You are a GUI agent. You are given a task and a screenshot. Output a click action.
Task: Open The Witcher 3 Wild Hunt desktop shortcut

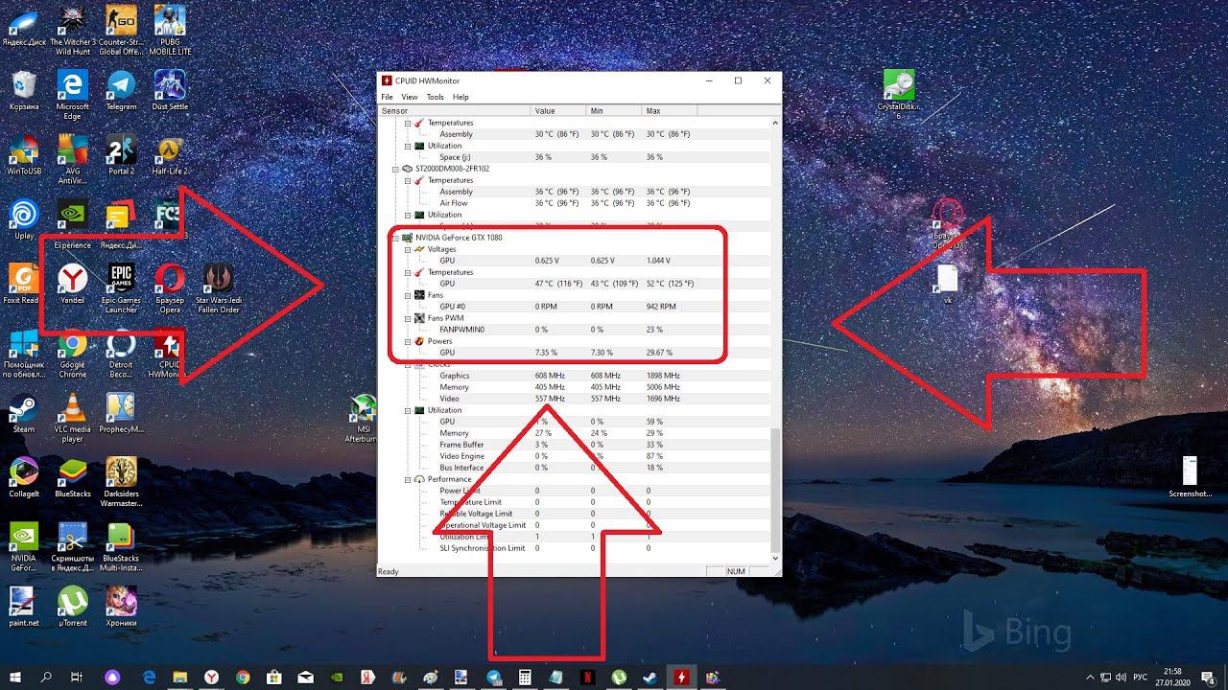pos(73,30)
